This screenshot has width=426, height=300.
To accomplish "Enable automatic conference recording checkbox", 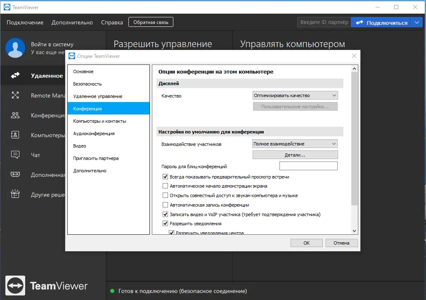I will [165, 205].
